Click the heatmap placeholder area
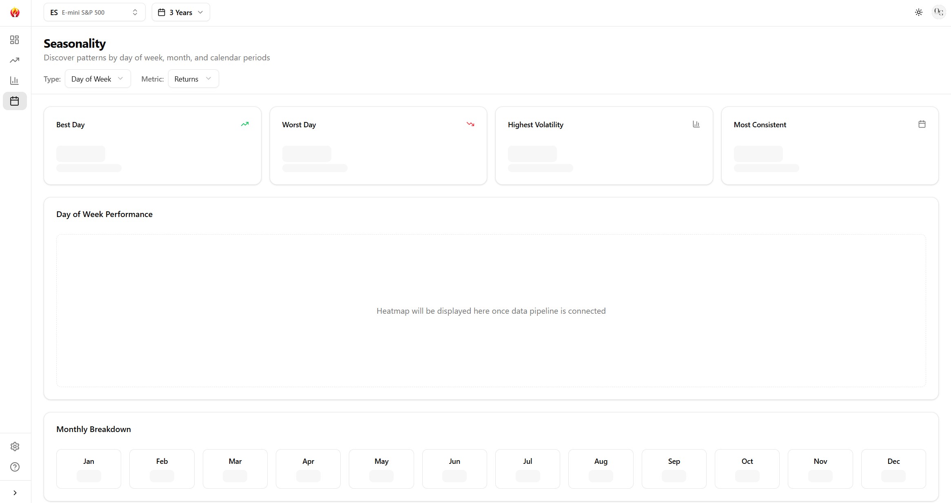 (x=491, y=311)
